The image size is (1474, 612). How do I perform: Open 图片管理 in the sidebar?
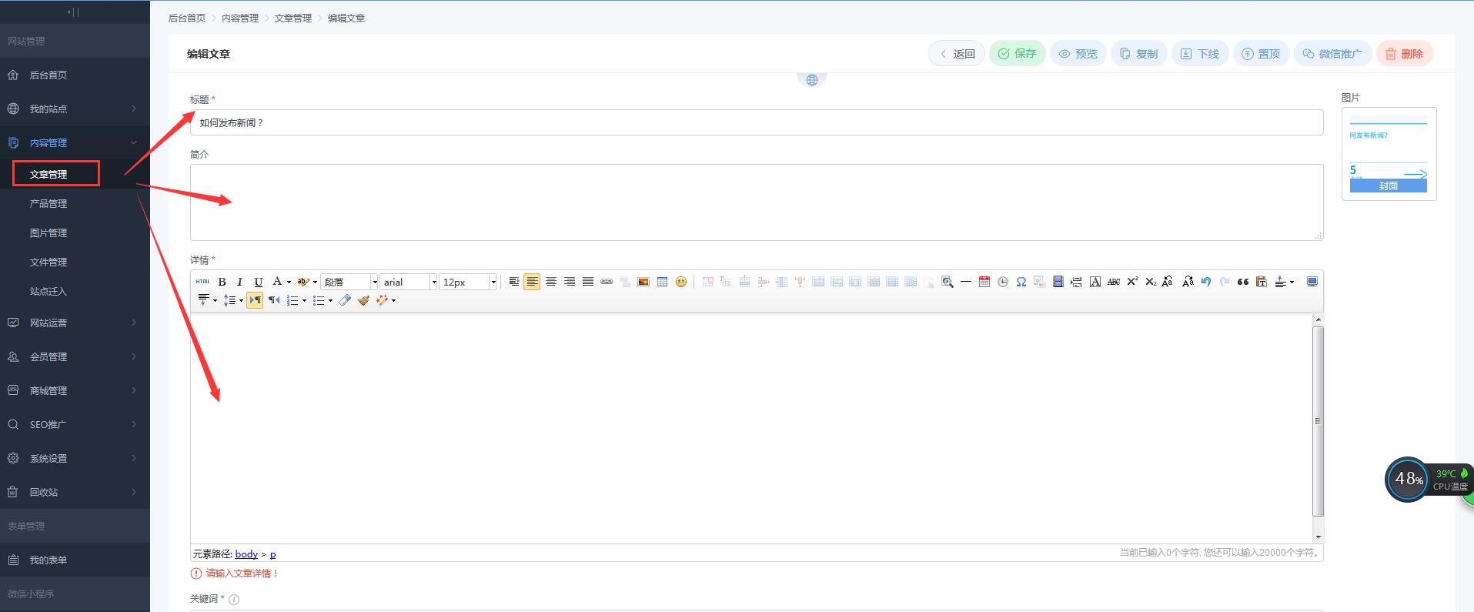click(x=48, y=232)
